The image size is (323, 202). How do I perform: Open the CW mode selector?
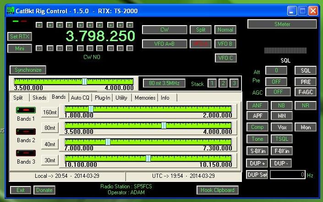(x=164, y=30)
